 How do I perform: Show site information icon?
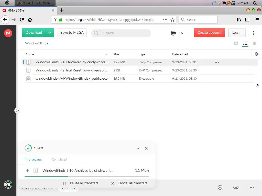55,20
